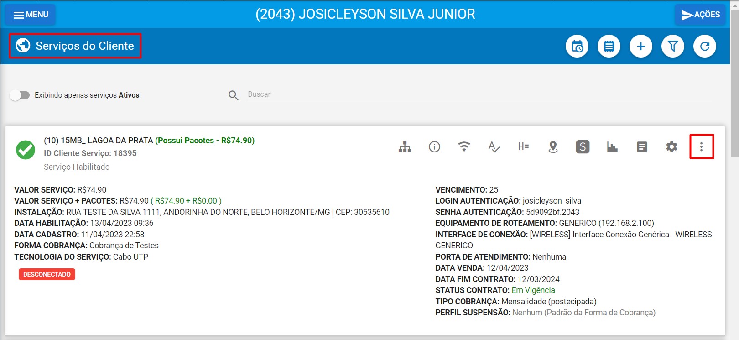The height and width of the screenshot is (340, 739).
Task: Click the map location pin icon
Action: pos(553,147)
